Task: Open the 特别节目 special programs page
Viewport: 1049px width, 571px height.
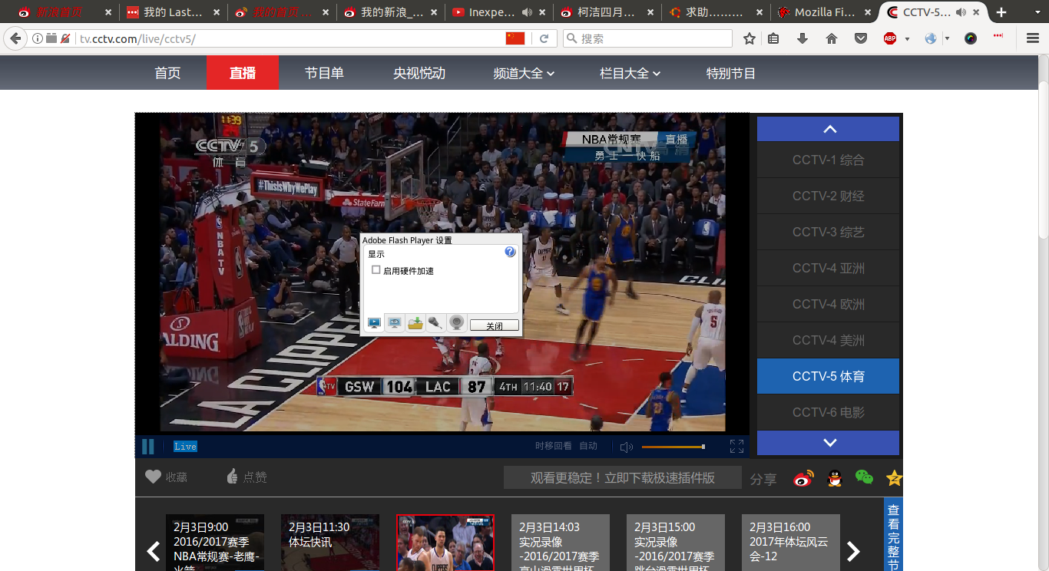Action: tap(731, 73)
